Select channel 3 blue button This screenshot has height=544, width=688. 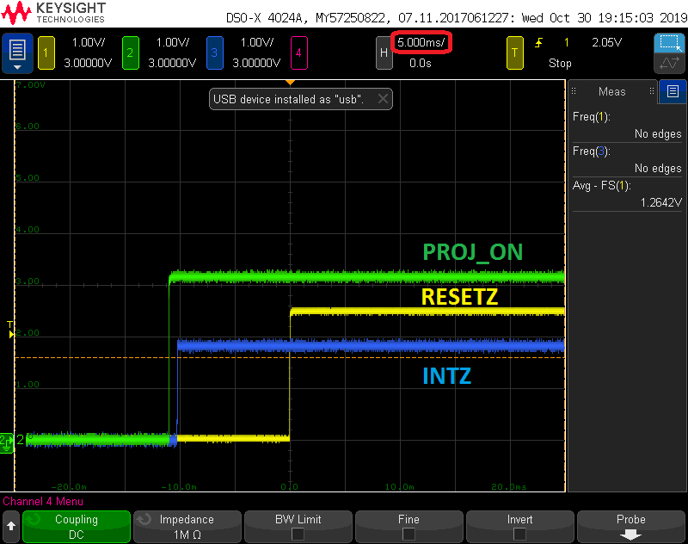(x=214, y=53)
